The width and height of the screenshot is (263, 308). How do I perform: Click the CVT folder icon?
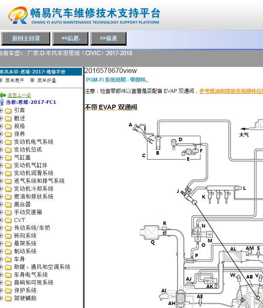pyautogui.click(x=8, y=220)
